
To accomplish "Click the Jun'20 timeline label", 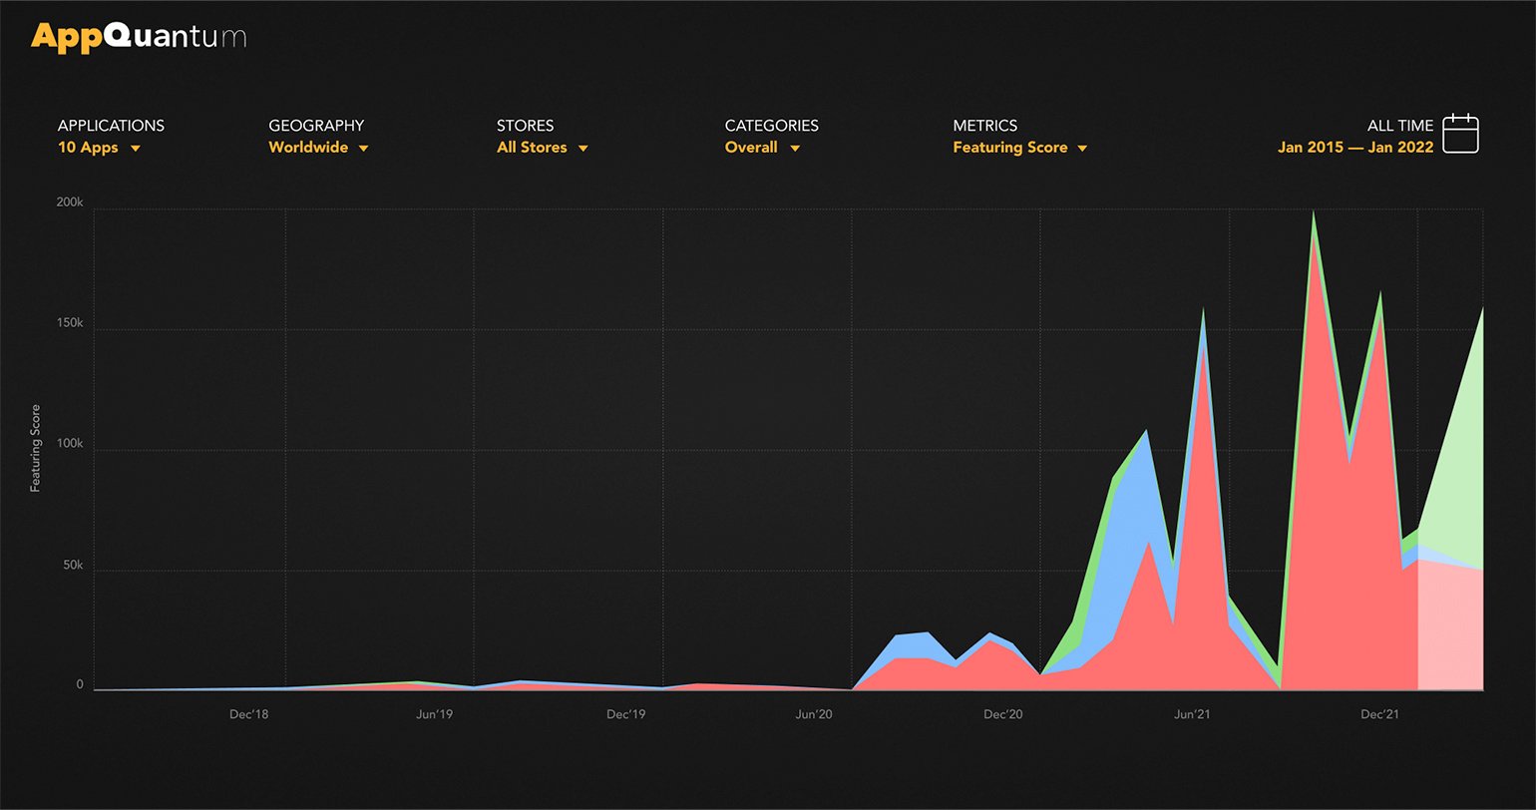I will 813,714.
